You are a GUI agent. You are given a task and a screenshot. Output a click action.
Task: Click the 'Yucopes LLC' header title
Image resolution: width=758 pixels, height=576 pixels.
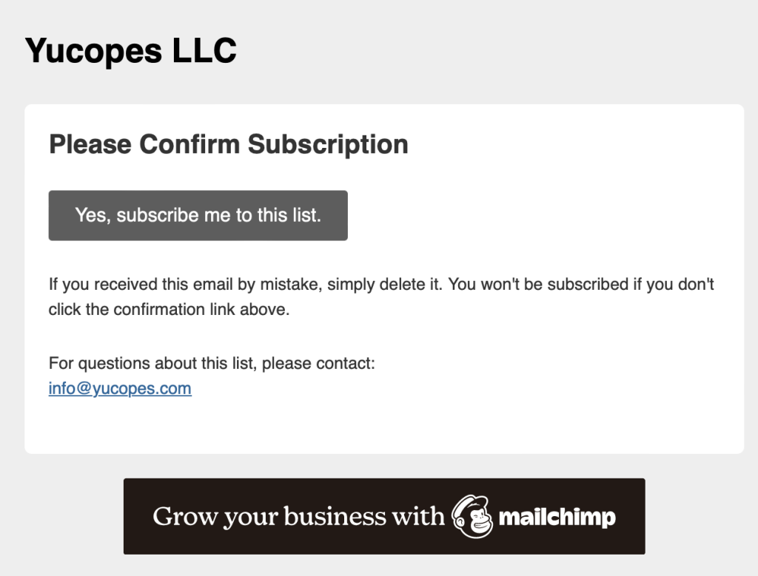[x=130, y=51]
